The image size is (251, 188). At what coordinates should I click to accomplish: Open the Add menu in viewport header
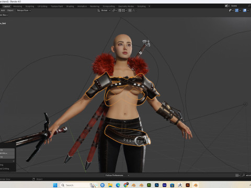(3, 10)
